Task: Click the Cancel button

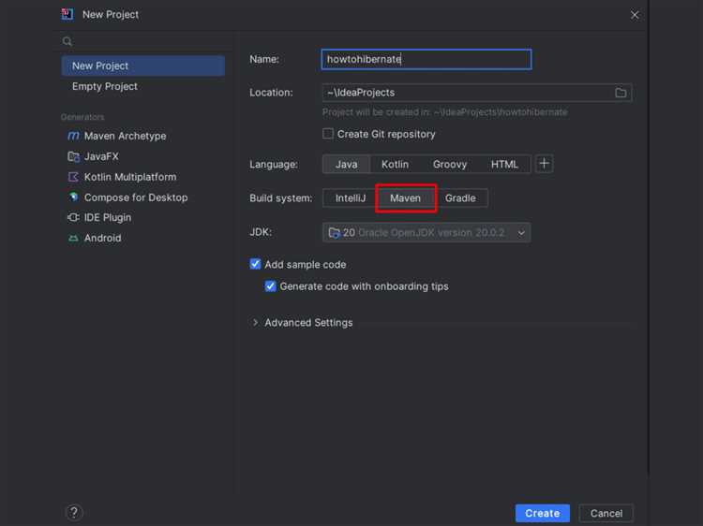Action: [606, 513]
